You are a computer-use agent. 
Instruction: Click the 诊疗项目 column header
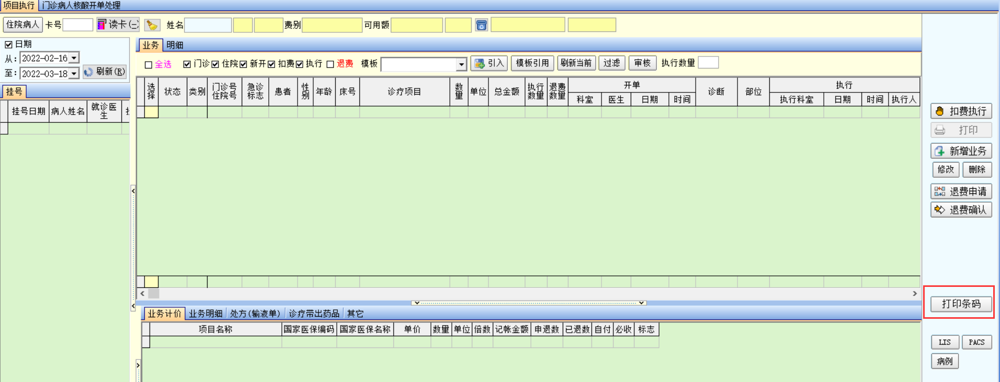point(404,92)
